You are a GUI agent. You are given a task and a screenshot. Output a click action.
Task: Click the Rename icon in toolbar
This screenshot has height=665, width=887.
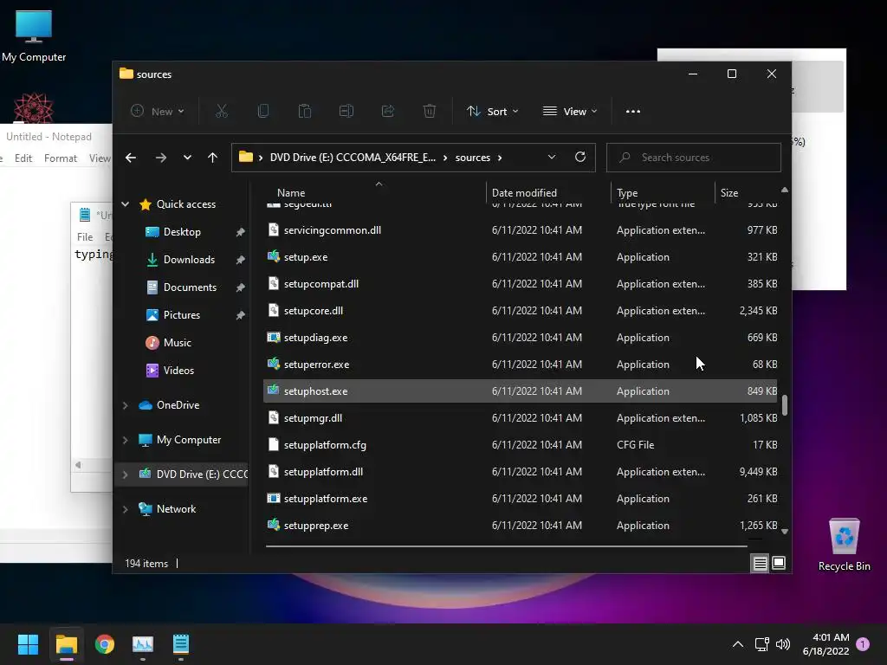pyautogui.click(x=346, y=112)
